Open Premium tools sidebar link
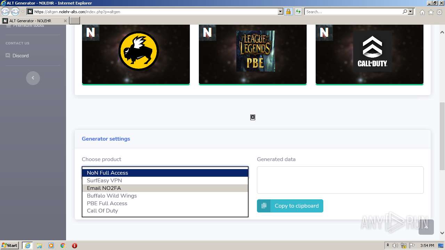 tap(29, 25)
